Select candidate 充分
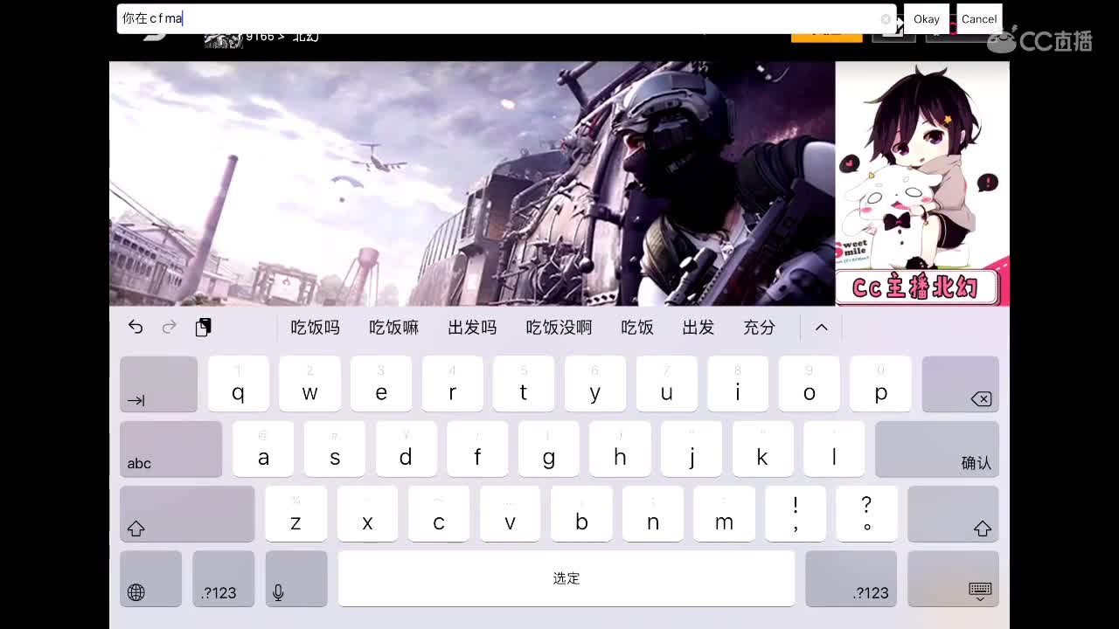1119x629 pixels. [759, 328]
